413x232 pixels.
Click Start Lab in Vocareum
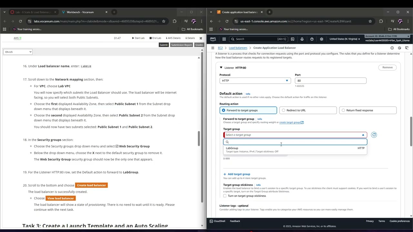click(x=138, y=38)
